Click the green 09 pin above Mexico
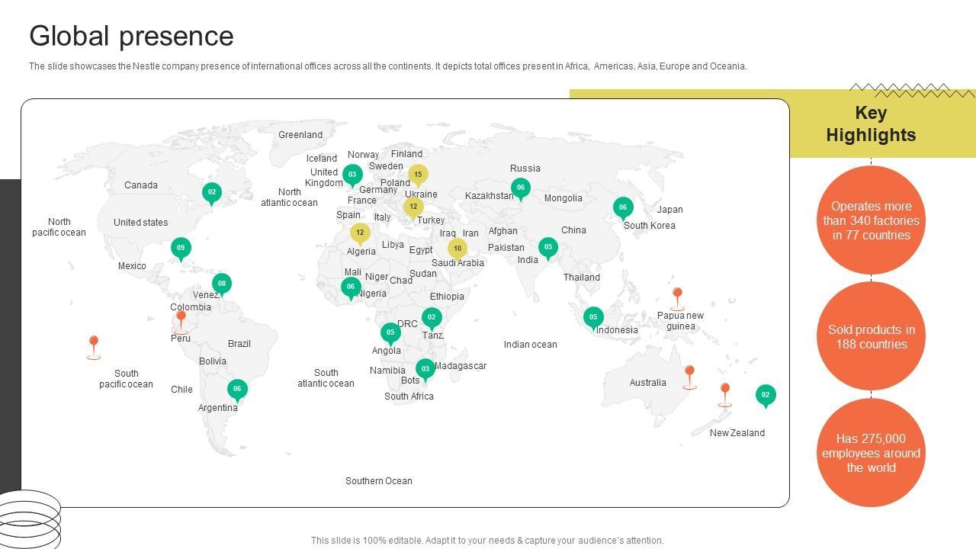Screen dimensions: 976x549 (181, 248)
